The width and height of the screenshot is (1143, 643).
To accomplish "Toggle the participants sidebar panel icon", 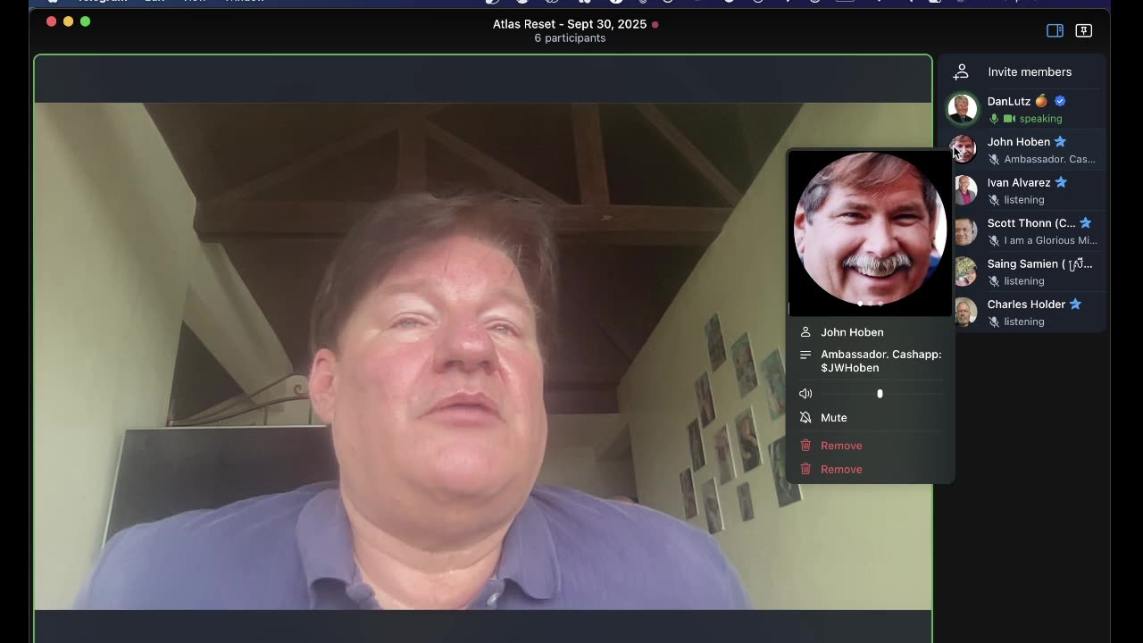I will point(1055,30).
